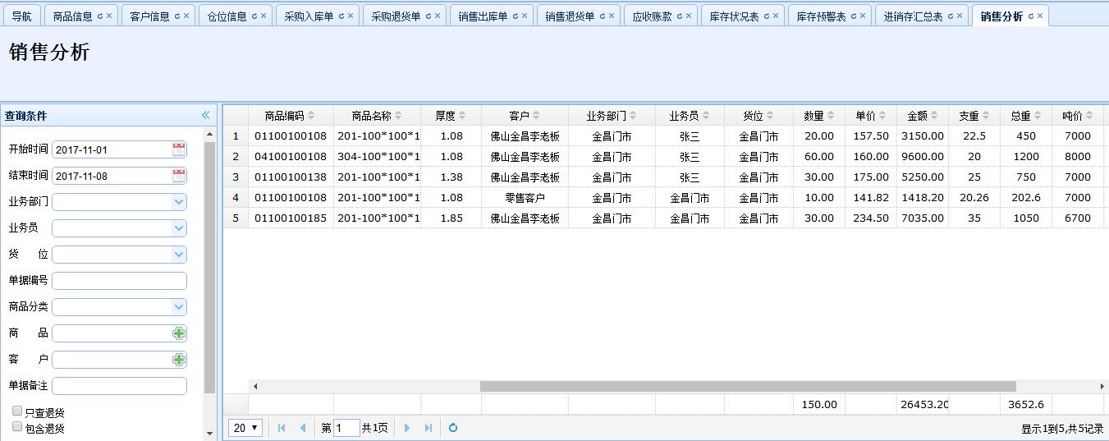1109x441 pixels.
Task: Open the calendar picker for 开始时间
Action: 179,149
